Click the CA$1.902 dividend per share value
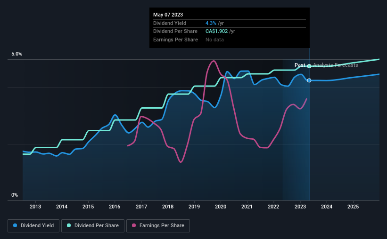The height and width of the screenshot is (239, 387). [x=216, y=32]
